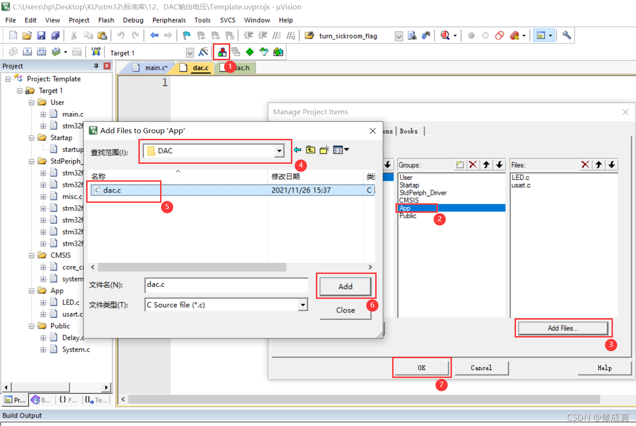Select StdPeriph_Driver in the Groups list

pos(423,193)
